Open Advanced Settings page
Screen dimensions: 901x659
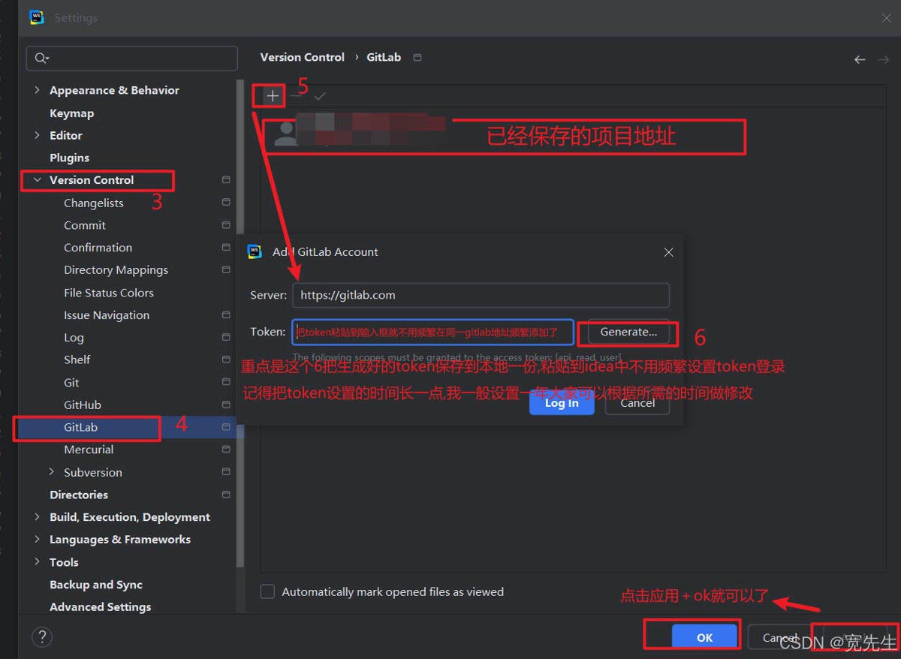tap(101, 606)
